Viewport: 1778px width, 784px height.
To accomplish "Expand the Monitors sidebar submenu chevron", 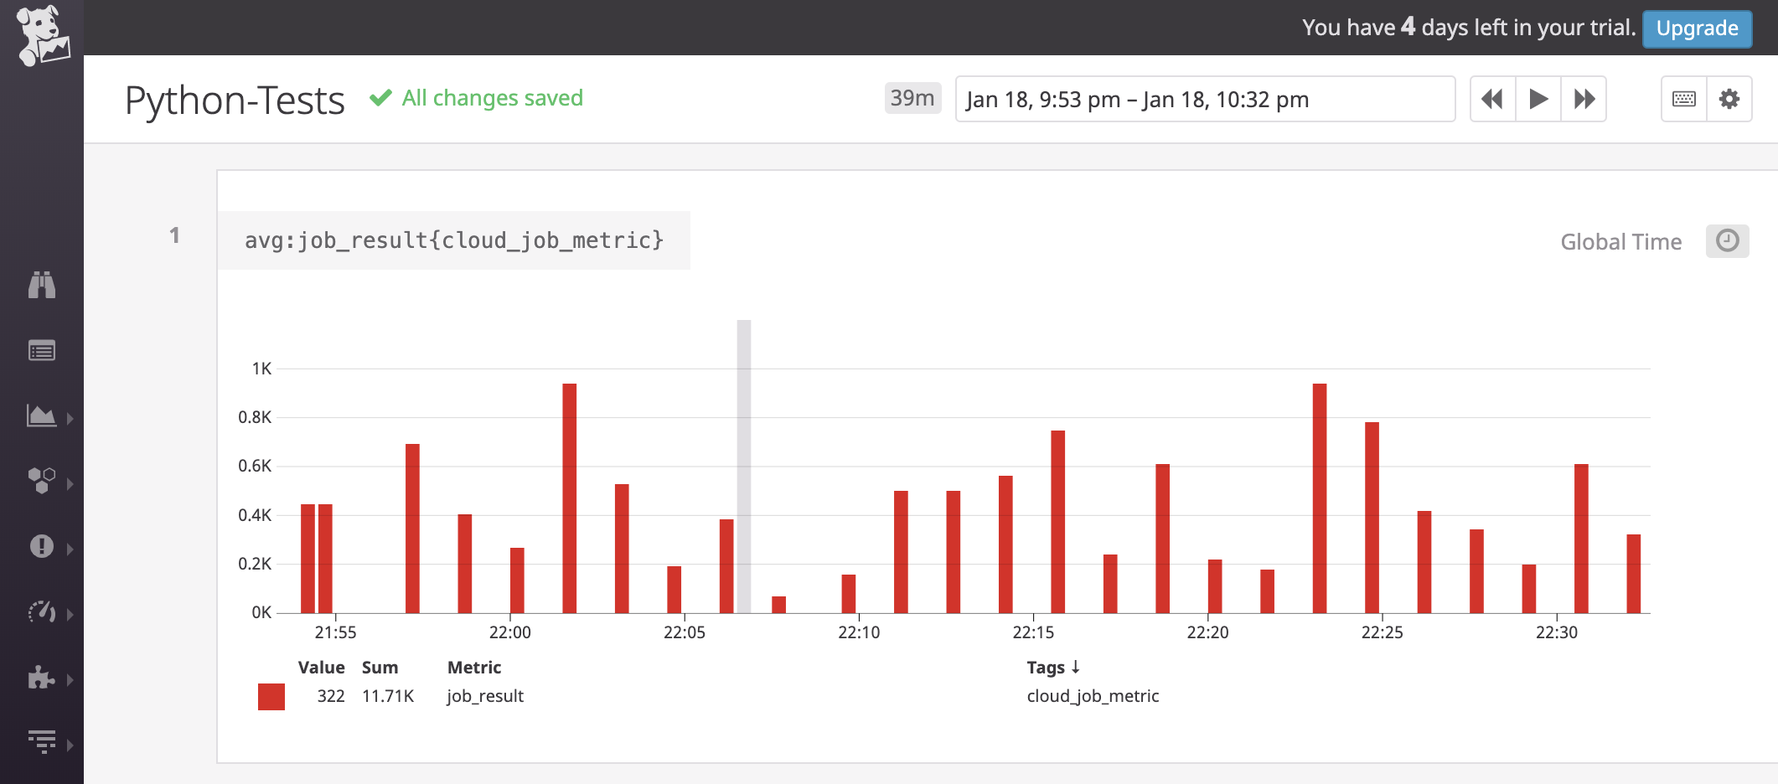I will [x=72, y=547].
